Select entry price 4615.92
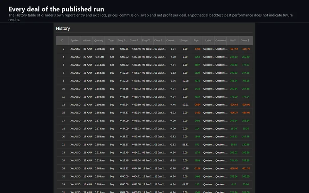The height and width of the screenshot is (193, 309). [124, 169]
